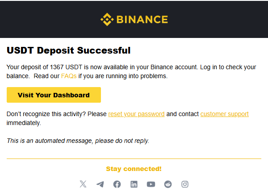The image size is (268, 192).
Task: Visit the Instagram social icon
Action: pyautogui.click(x=185, y=184)
